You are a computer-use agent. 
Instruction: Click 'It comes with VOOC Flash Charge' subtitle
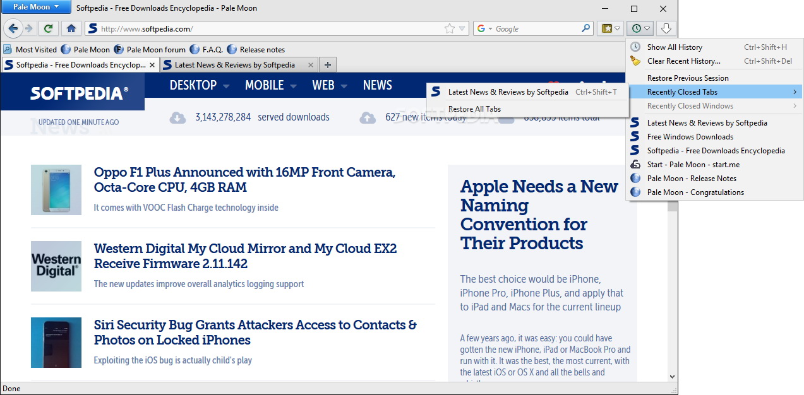(186, 208)
